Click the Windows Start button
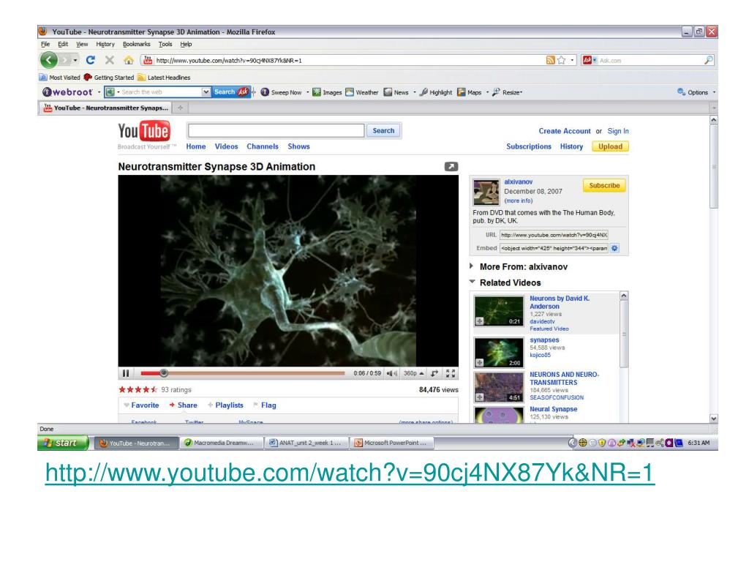 click(x=63, y=443)
